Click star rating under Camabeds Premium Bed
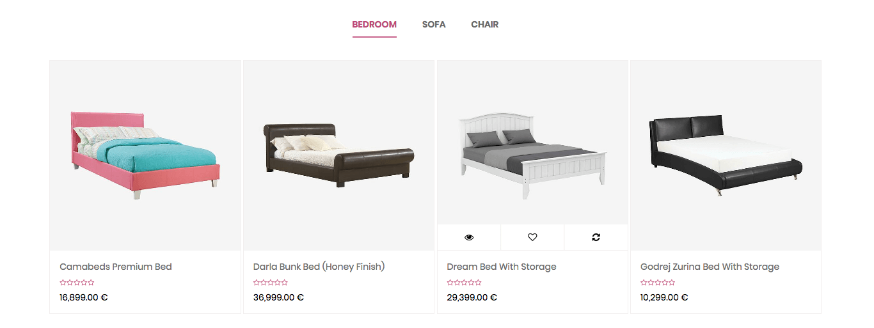Viewport: 874px width, 328px height. pos(77,283)
